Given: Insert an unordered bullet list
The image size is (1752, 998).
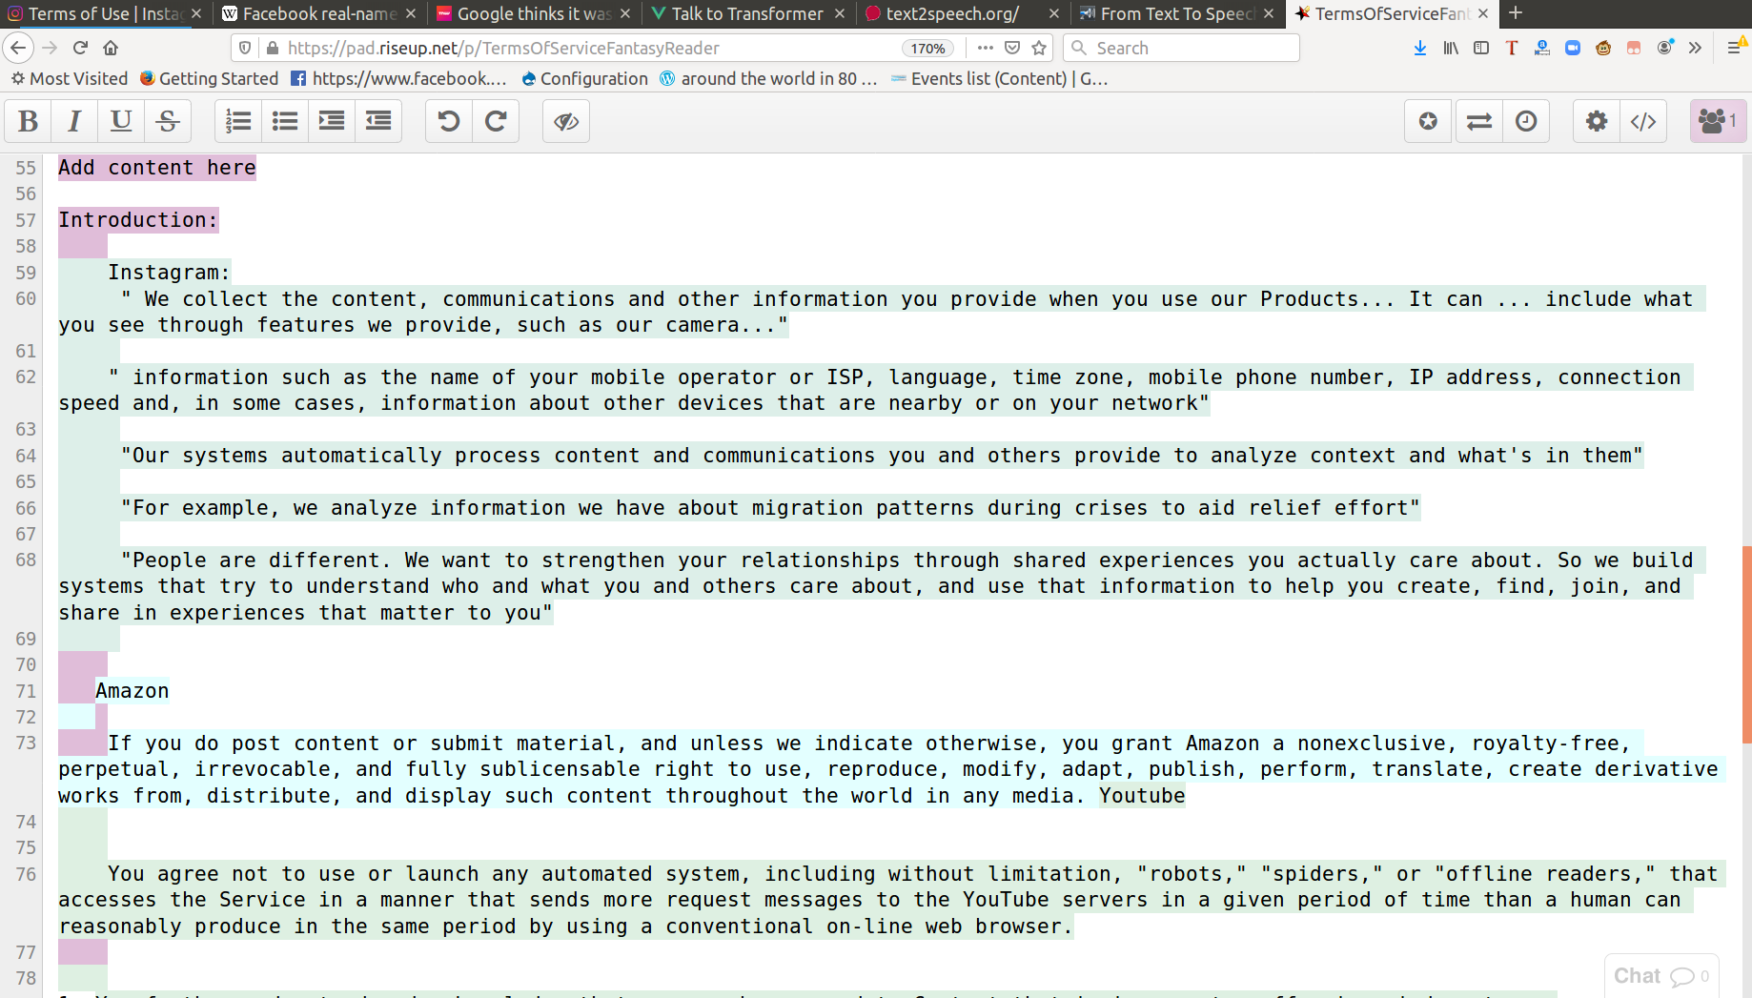Looking at the screenshot, I should click(x=285, y=121).
